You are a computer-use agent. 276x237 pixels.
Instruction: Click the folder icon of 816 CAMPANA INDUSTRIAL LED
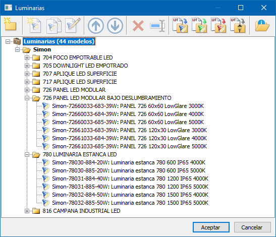click(x=36, y=211)
